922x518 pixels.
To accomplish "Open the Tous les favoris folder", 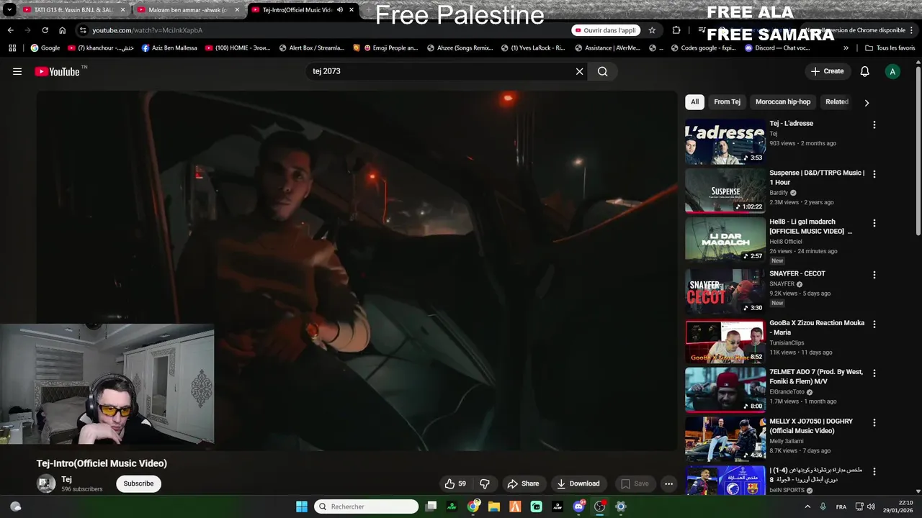I will tap(890, 48).
